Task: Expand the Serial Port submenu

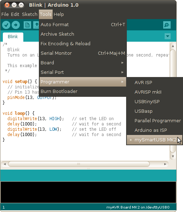Action: coord(83,72)
